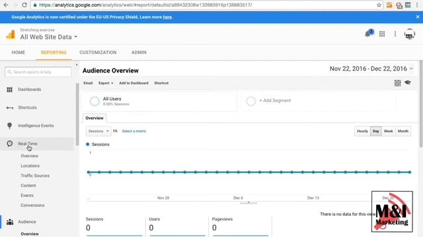The height and width of the screenshot is (237, 423).
Task: Click the 'Select a metric' link
Action: coord(134,131)
